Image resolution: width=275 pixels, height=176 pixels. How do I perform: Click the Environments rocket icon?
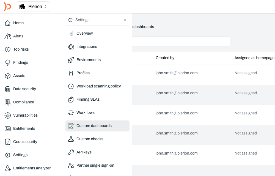[x=71, y=60]
